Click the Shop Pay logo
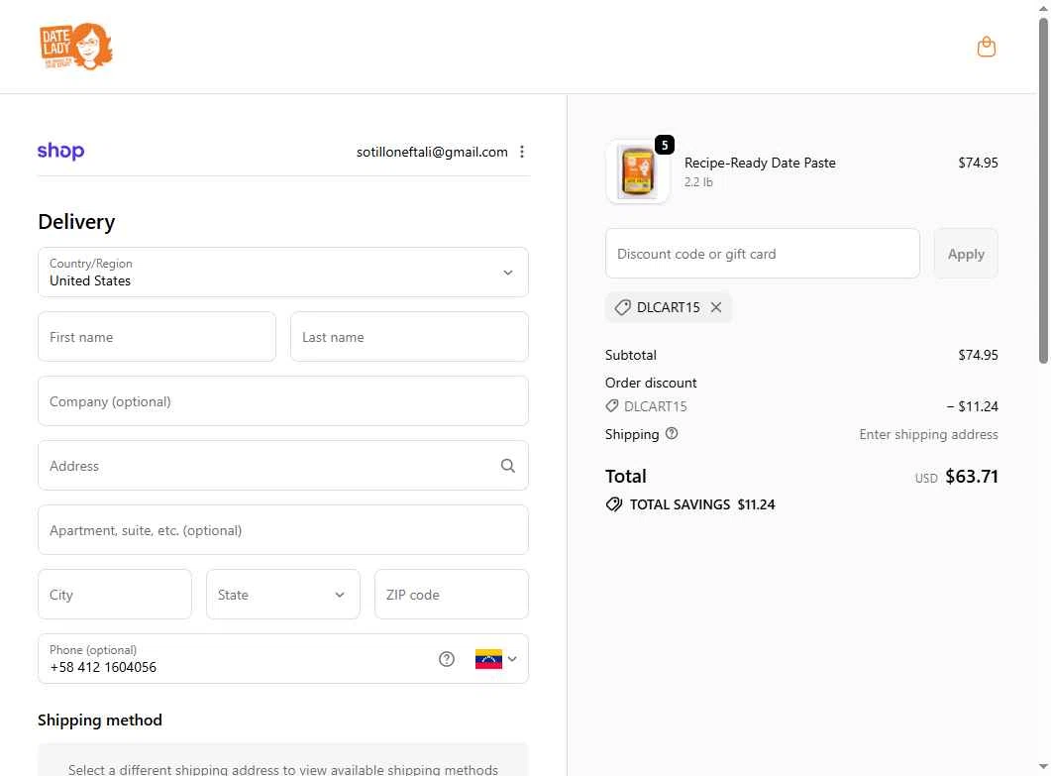This screenshot has width=1051, height=776. pyautogui.click(x=61, y=151)
